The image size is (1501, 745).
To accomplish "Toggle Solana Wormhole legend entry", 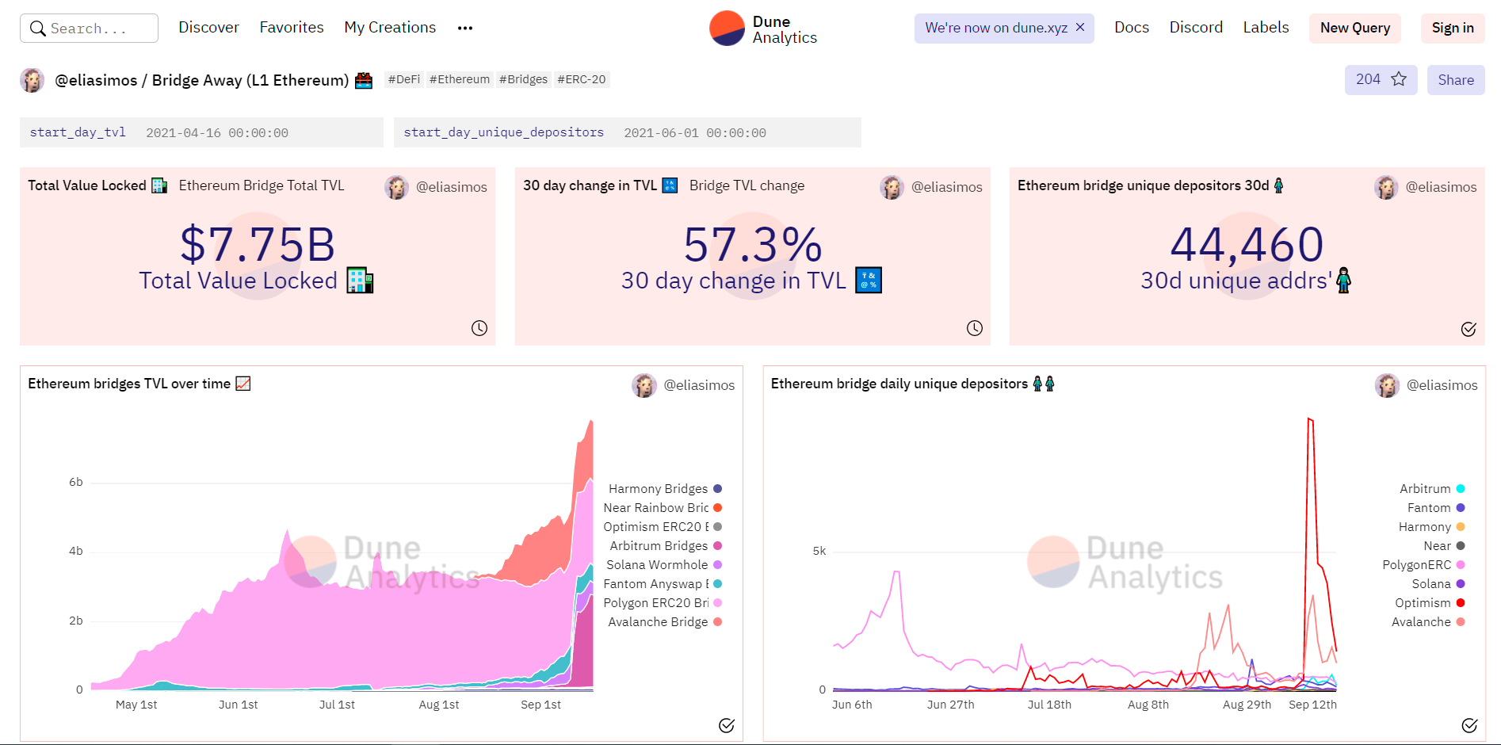I will point(664,565).
